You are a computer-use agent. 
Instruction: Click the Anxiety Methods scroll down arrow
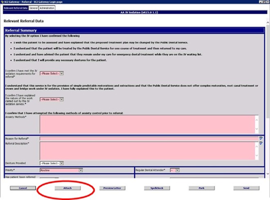coord(257,129)
